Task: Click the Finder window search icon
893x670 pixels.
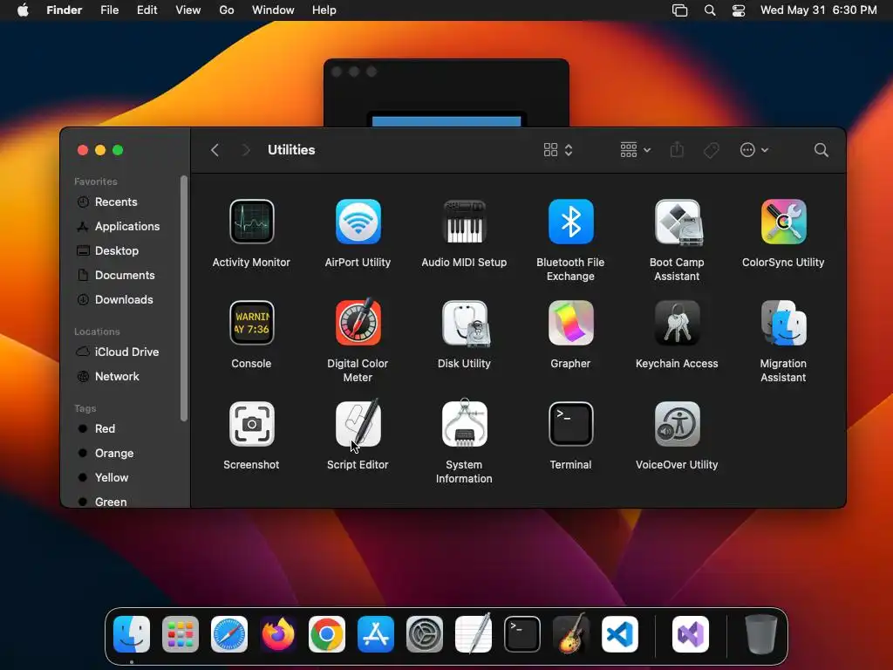Action: 821,150
